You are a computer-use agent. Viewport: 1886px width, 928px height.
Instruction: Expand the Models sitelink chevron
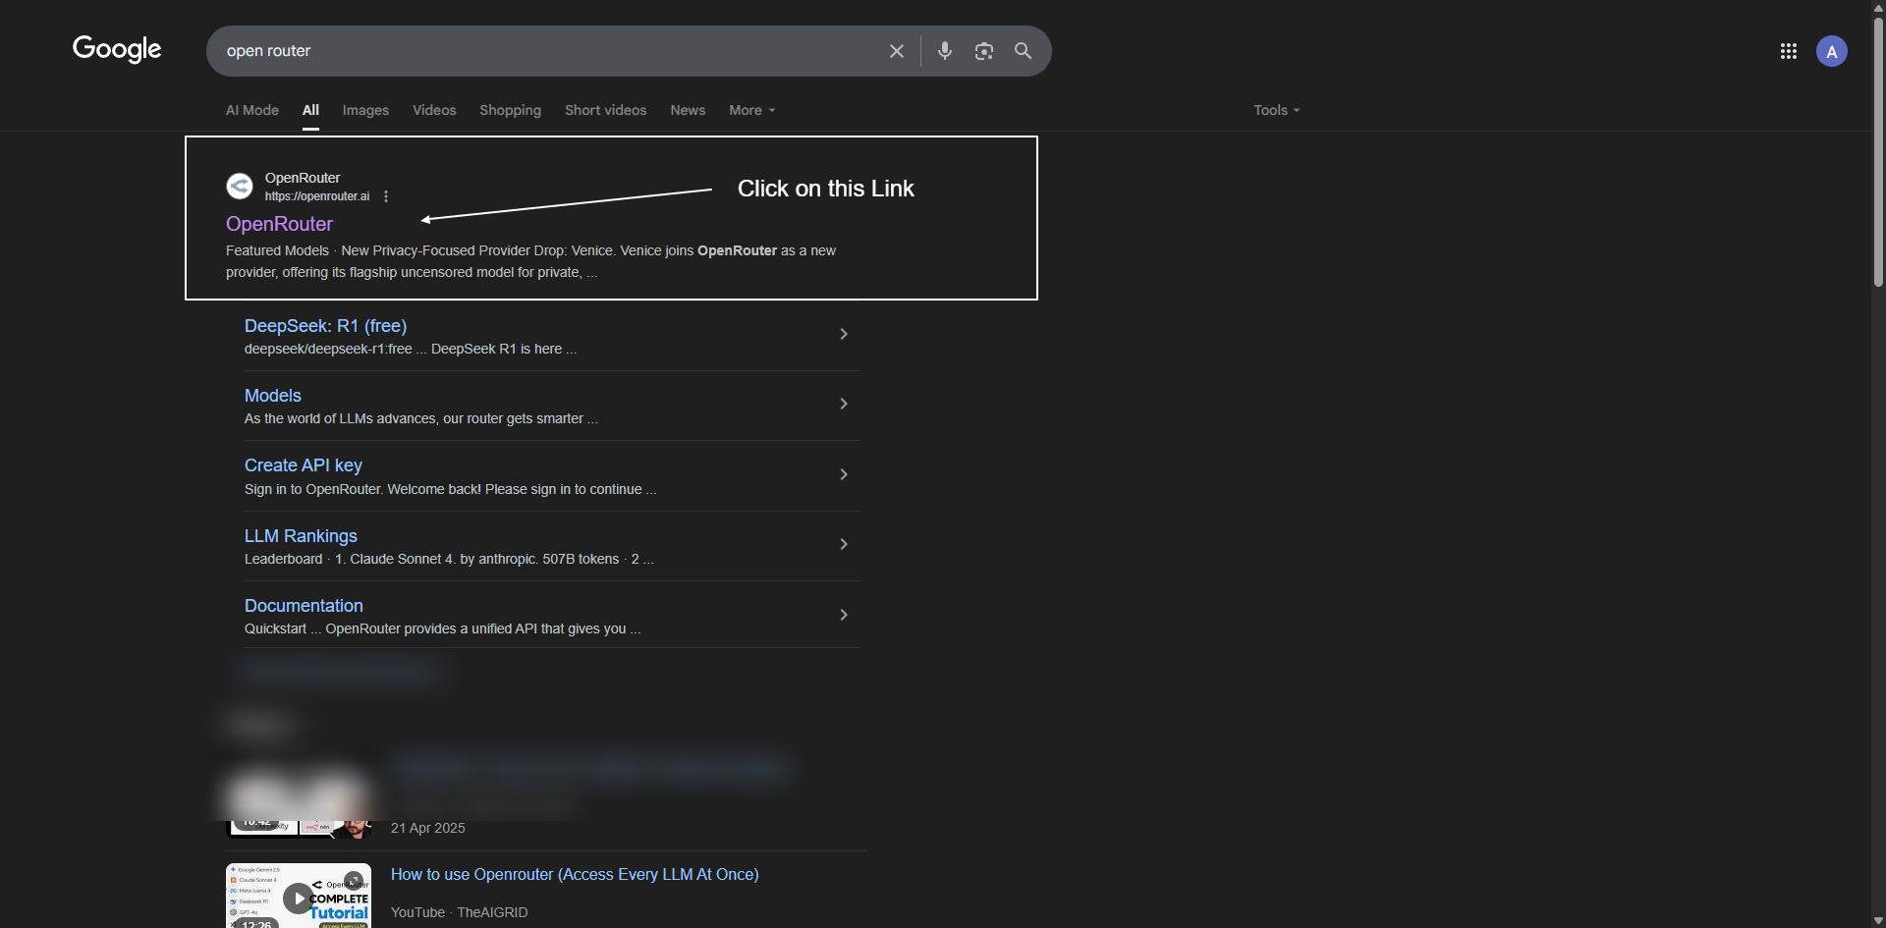pyautogui.click(x=844, y=404)
